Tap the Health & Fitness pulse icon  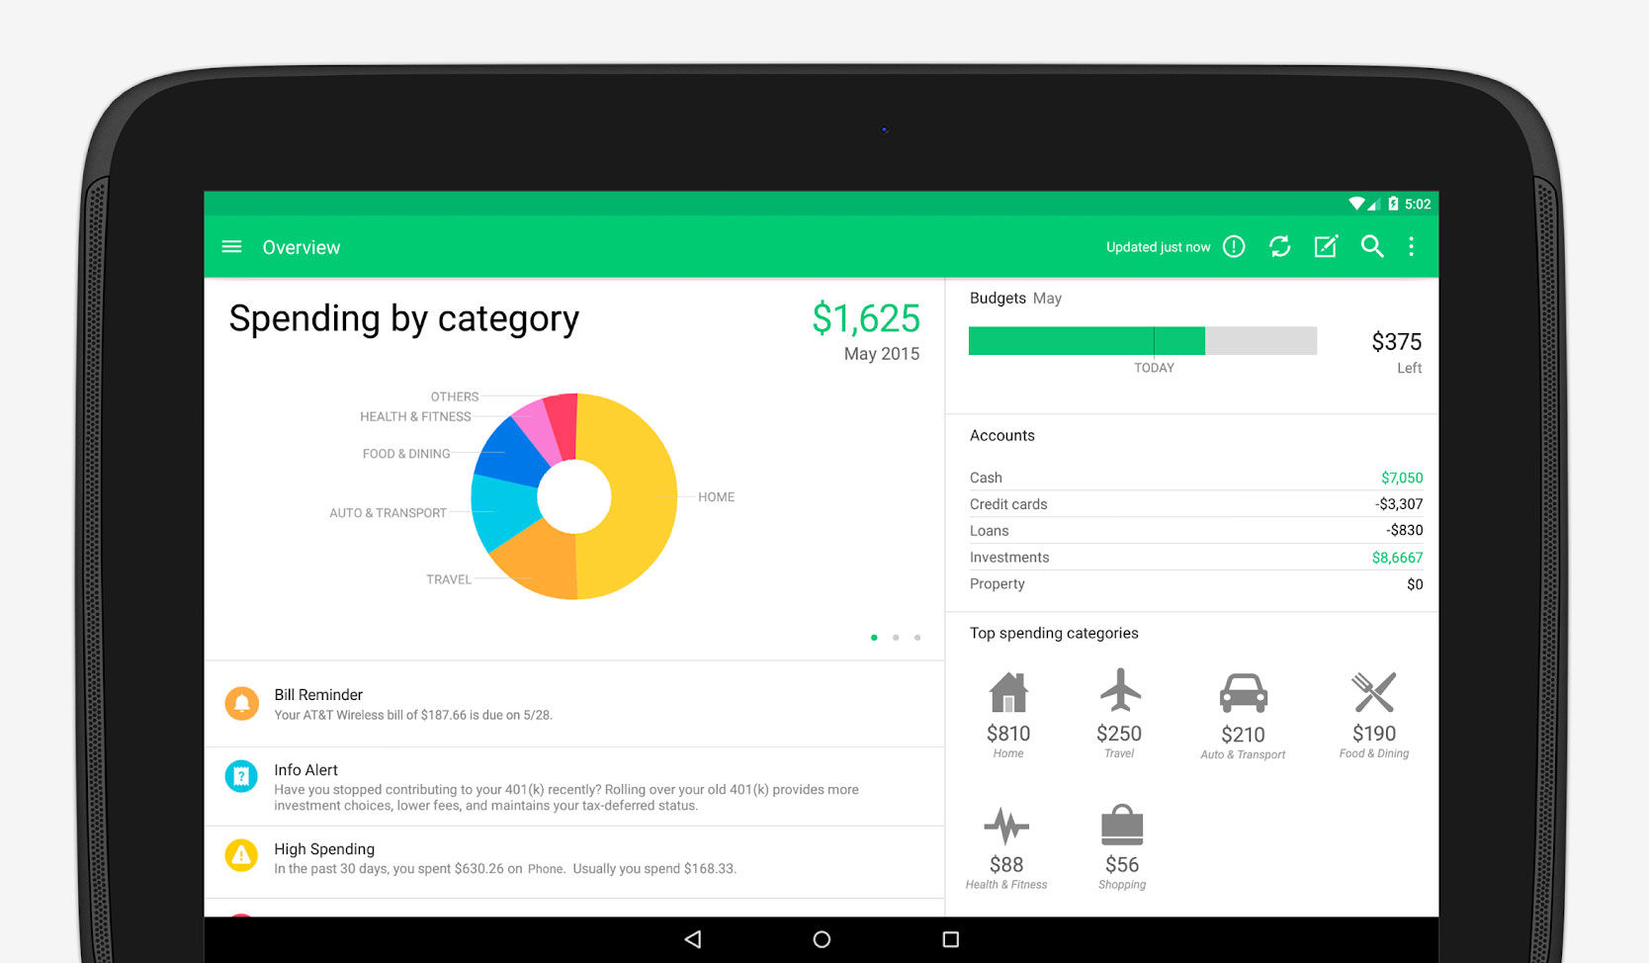pos(1006,825)
